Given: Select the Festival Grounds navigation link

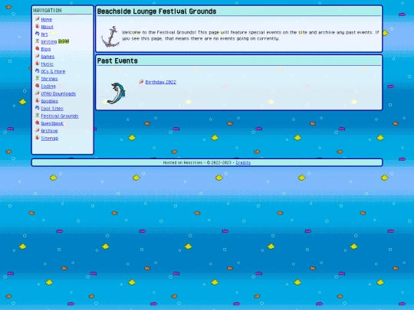Looking at the screenshot, I should pos(60,116).
